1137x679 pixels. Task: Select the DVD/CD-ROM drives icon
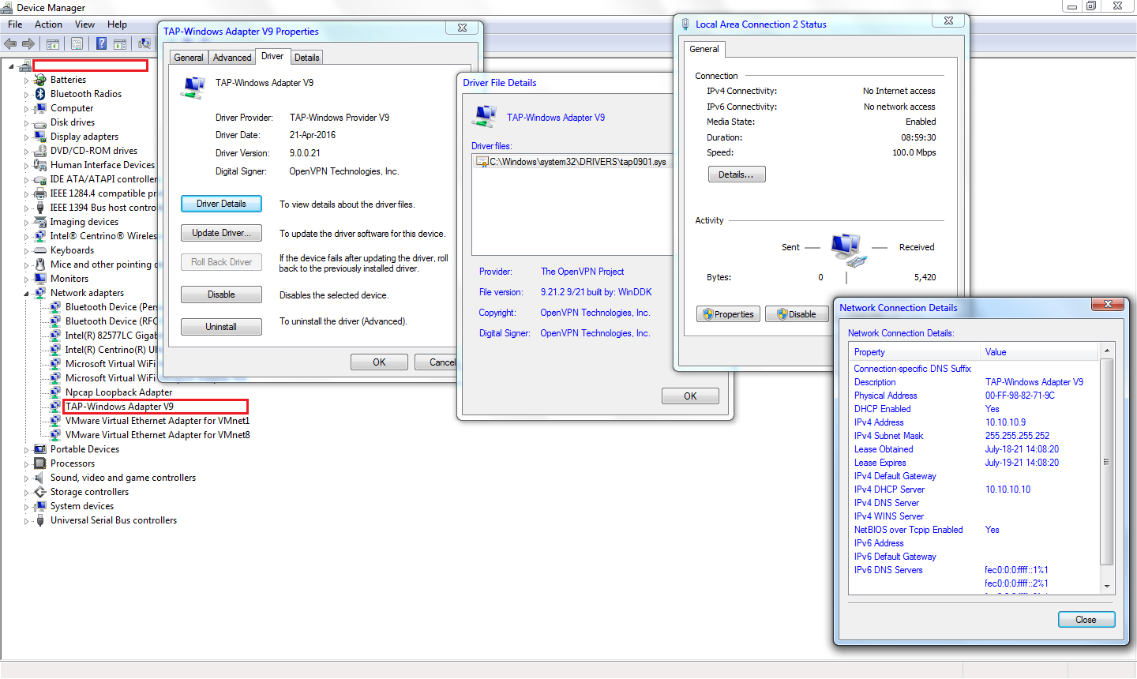(x=40, y=151)
